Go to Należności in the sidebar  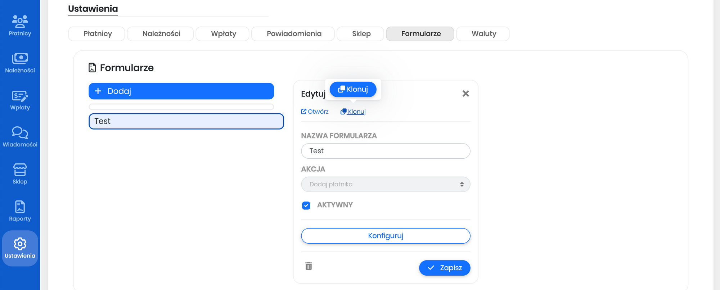pyautogui.click(x=20, y=63)
